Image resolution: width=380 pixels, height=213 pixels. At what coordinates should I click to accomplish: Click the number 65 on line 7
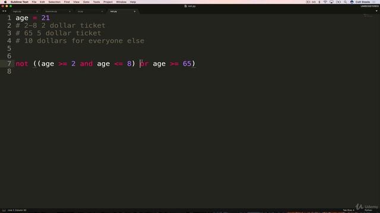[x=187, y=64]
